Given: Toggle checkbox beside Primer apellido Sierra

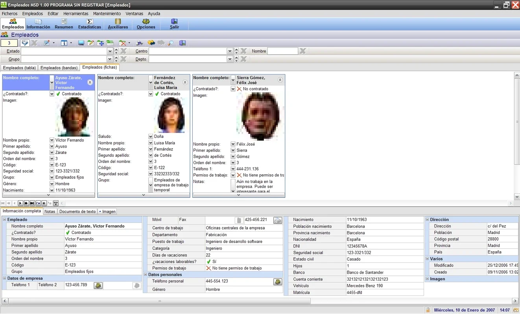Looking at the screenshot, I should tap(233, 150).
